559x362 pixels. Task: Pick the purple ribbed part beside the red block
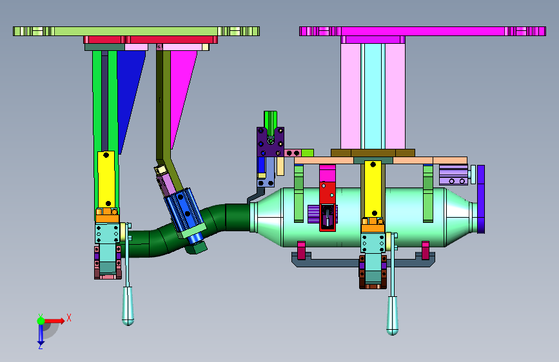[313, 214]
